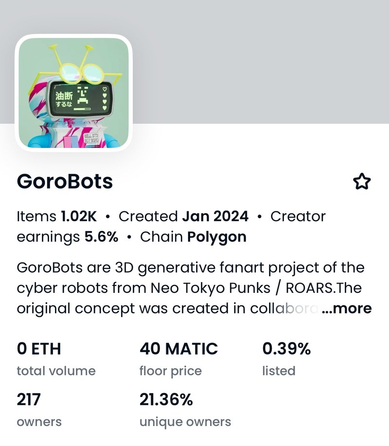Click the 21.36% unique owners stat
This screenshot has height=446, width=389.
tap(166, 399)
